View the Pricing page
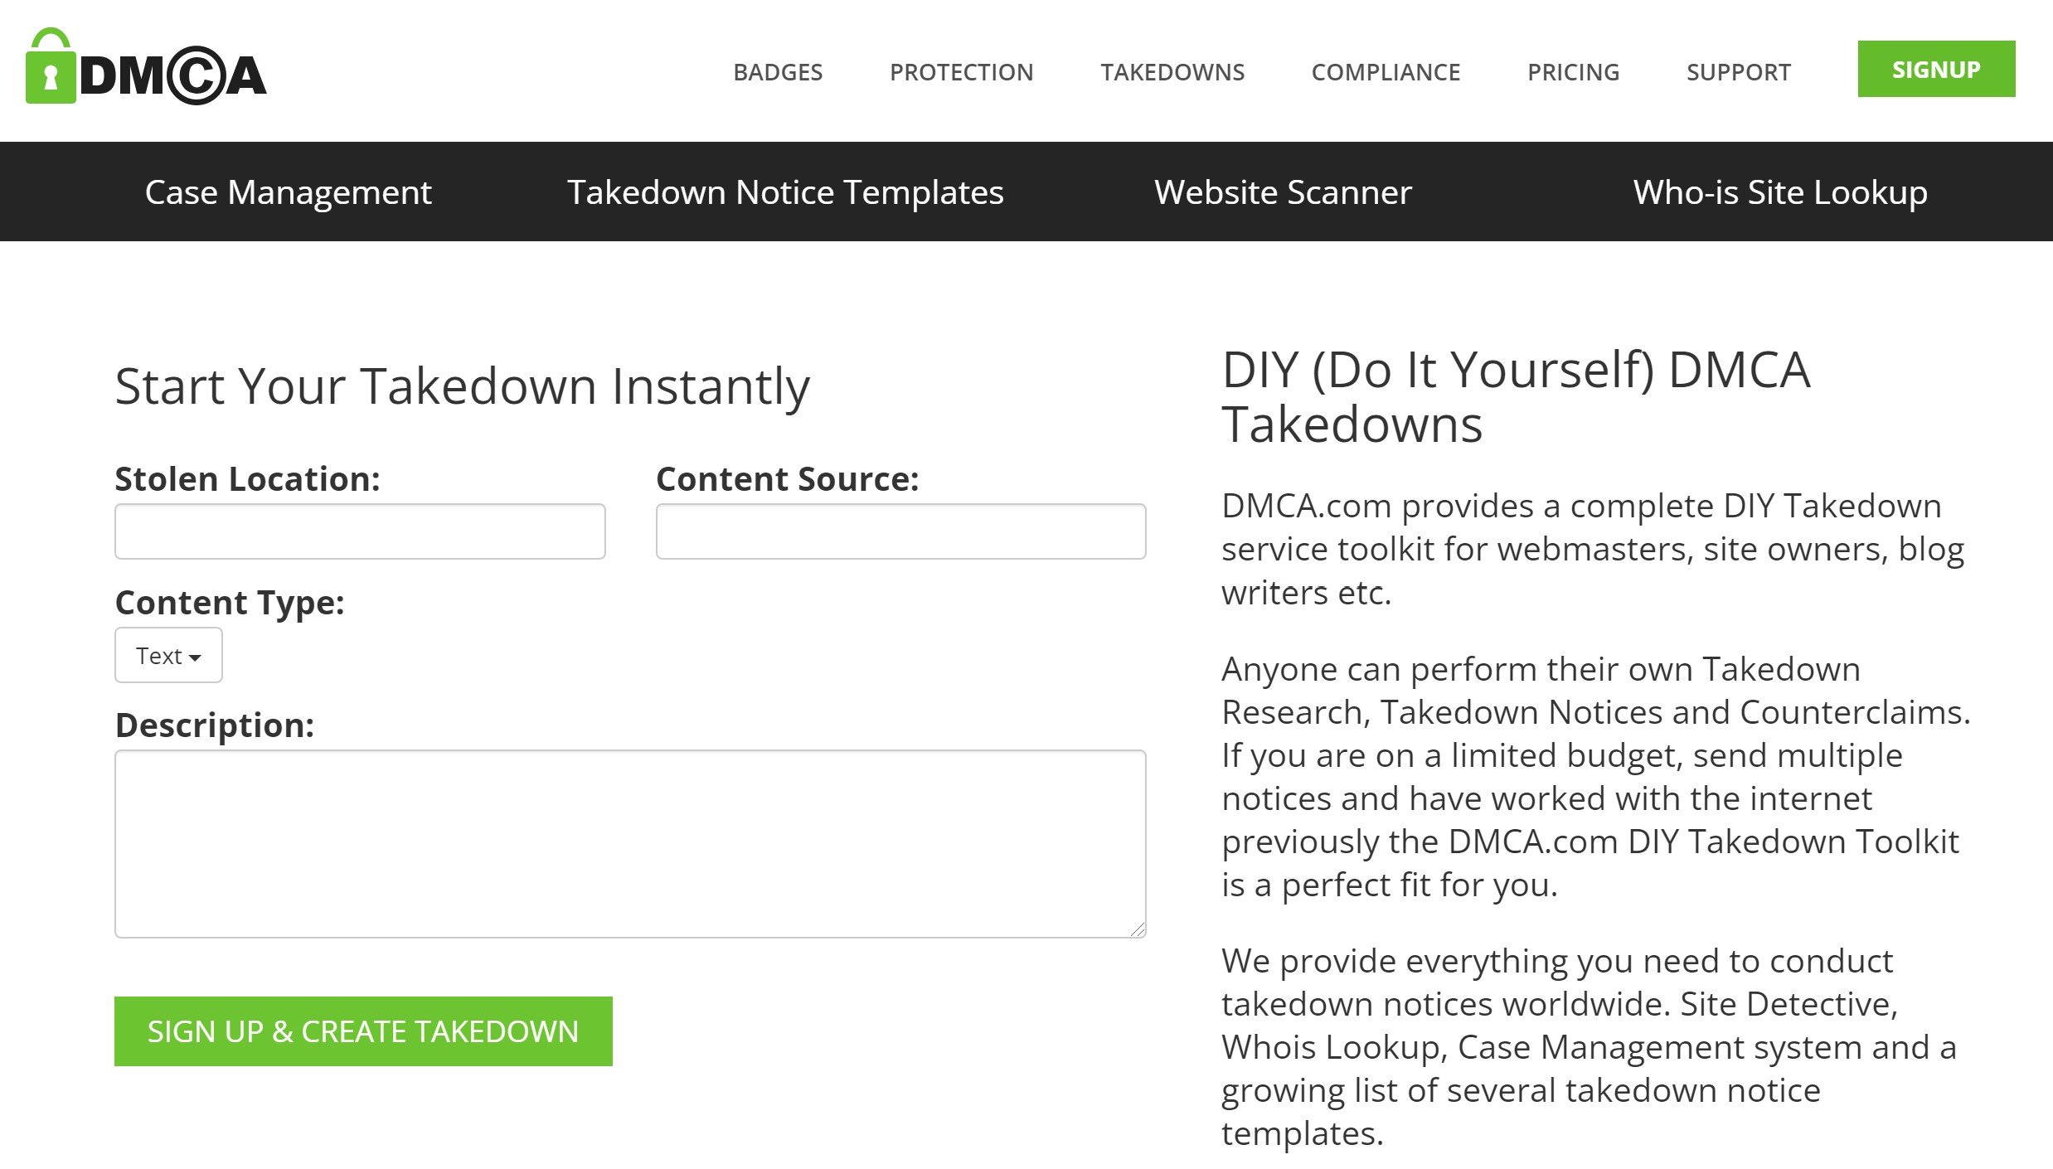This screenshot has width=2053, height=1169. pos(1573,72)
